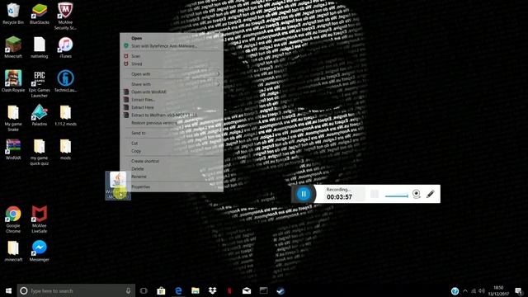Open the network tray icon
The width and height of the screenshot is (528, 297).
474,291
